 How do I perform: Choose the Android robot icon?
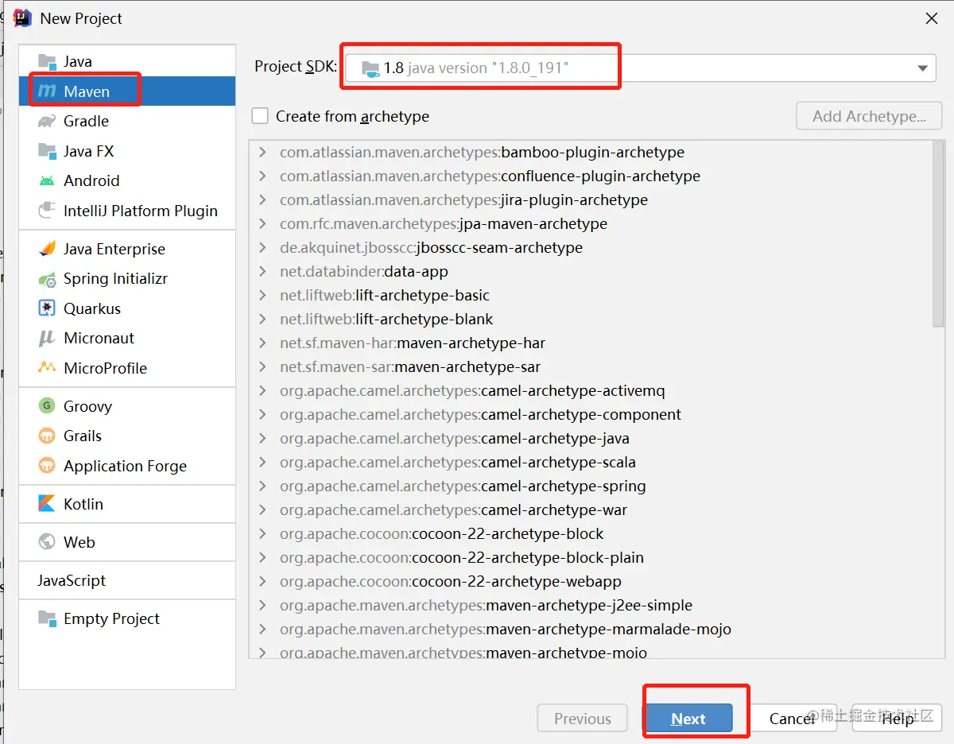click(48, 180)
